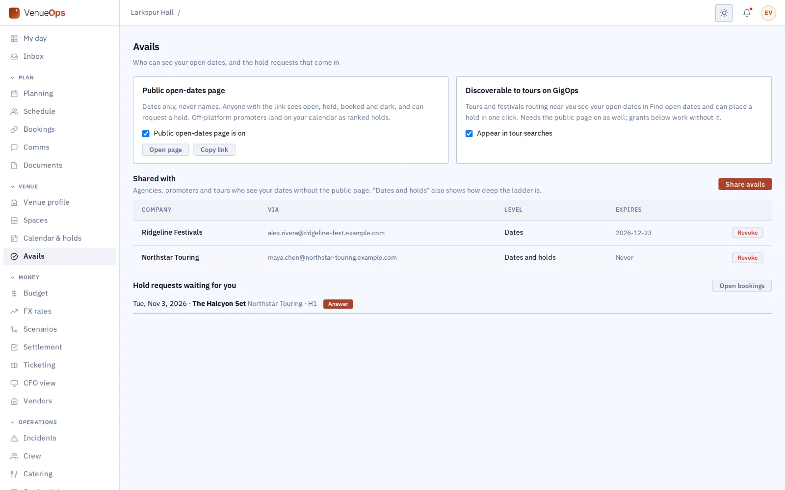
Task: Click the FX rates trend icon
Action: [x=14, y=311]
